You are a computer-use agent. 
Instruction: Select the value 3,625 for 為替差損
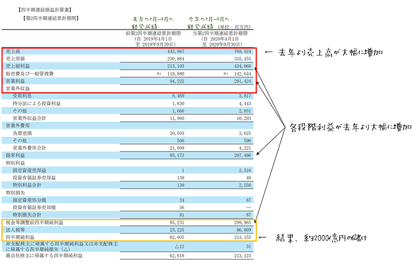pyautogui.click(x=245, y=133)
